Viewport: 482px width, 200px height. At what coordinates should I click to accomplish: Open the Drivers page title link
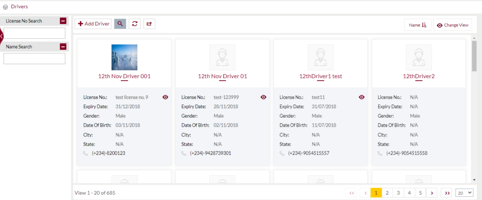pyautogui.click(x=19, y=7)
